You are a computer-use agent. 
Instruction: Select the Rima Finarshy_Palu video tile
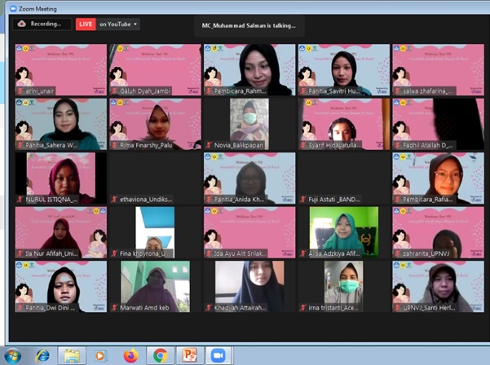pyautogui.click(x=155, y=124)
